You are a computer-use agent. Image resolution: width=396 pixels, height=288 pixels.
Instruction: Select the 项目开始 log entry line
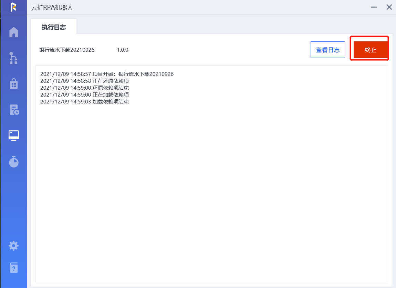(x=107, y=74)
